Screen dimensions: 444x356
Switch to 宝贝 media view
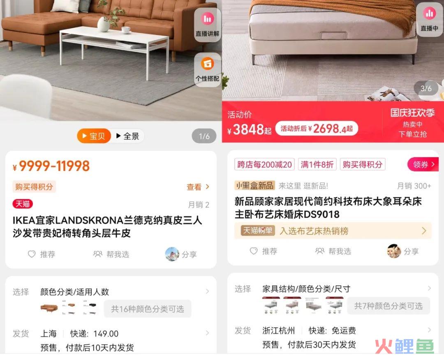94,136
